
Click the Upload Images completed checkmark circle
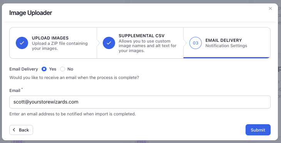click(22, 43)
